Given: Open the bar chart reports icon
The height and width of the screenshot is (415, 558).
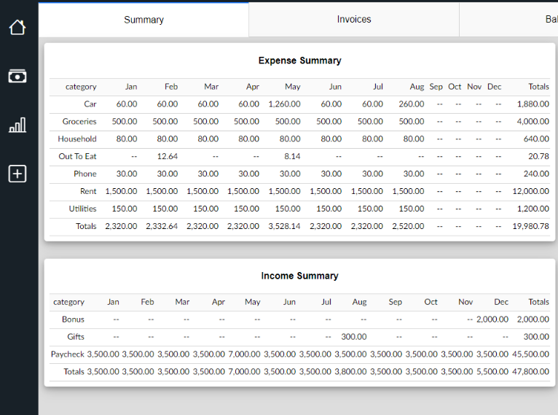Looking at the screenshot, I should pos(17,125).
